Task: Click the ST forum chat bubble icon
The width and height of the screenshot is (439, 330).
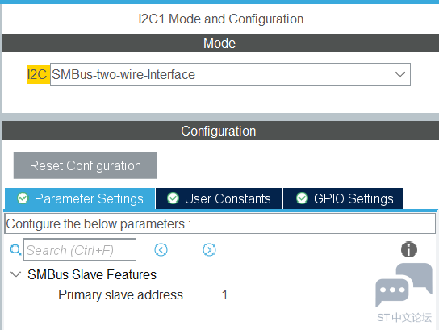Action: point(403,285)
